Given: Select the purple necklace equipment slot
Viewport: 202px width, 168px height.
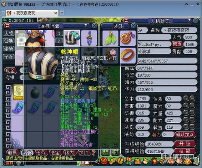Looking at the screenshot, I should click(x=89, y=38).
